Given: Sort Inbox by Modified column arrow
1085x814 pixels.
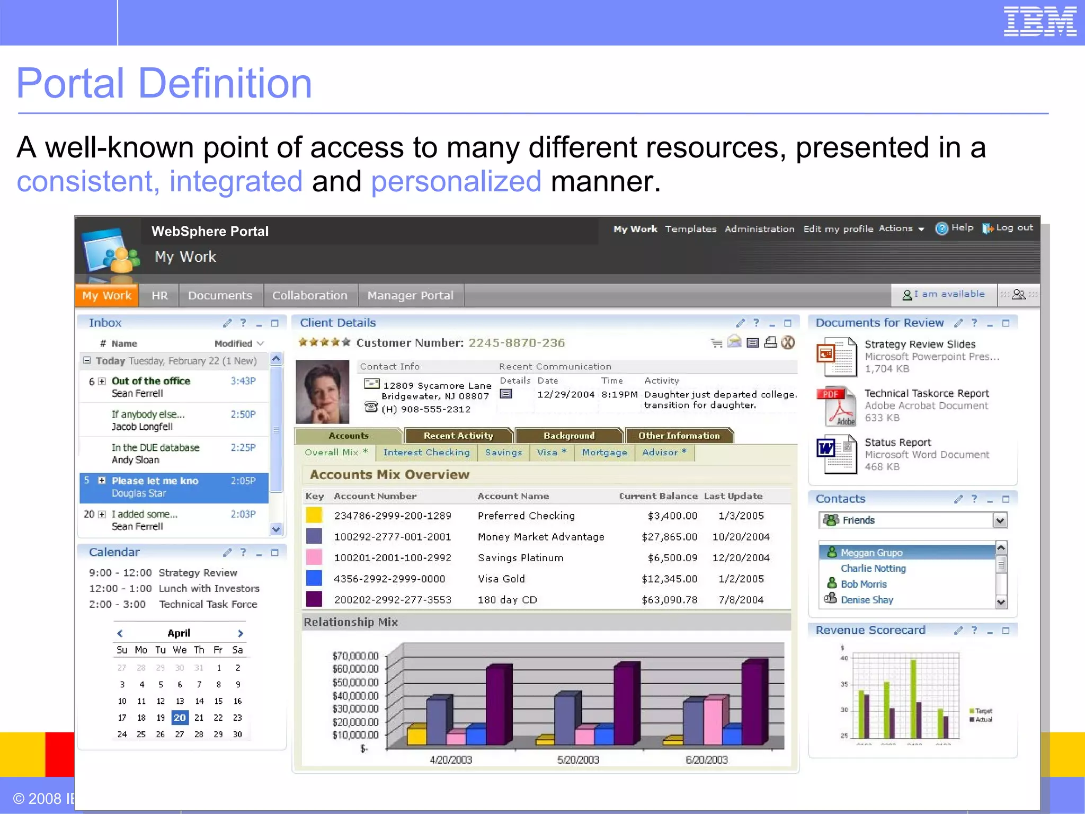Looking at the screenshot, I should click(260, 343).
